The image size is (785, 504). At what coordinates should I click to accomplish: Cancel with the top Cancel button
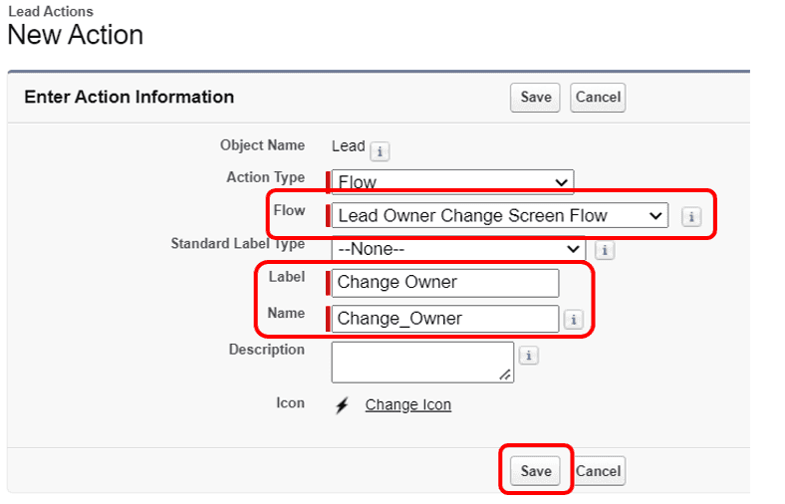598,97
